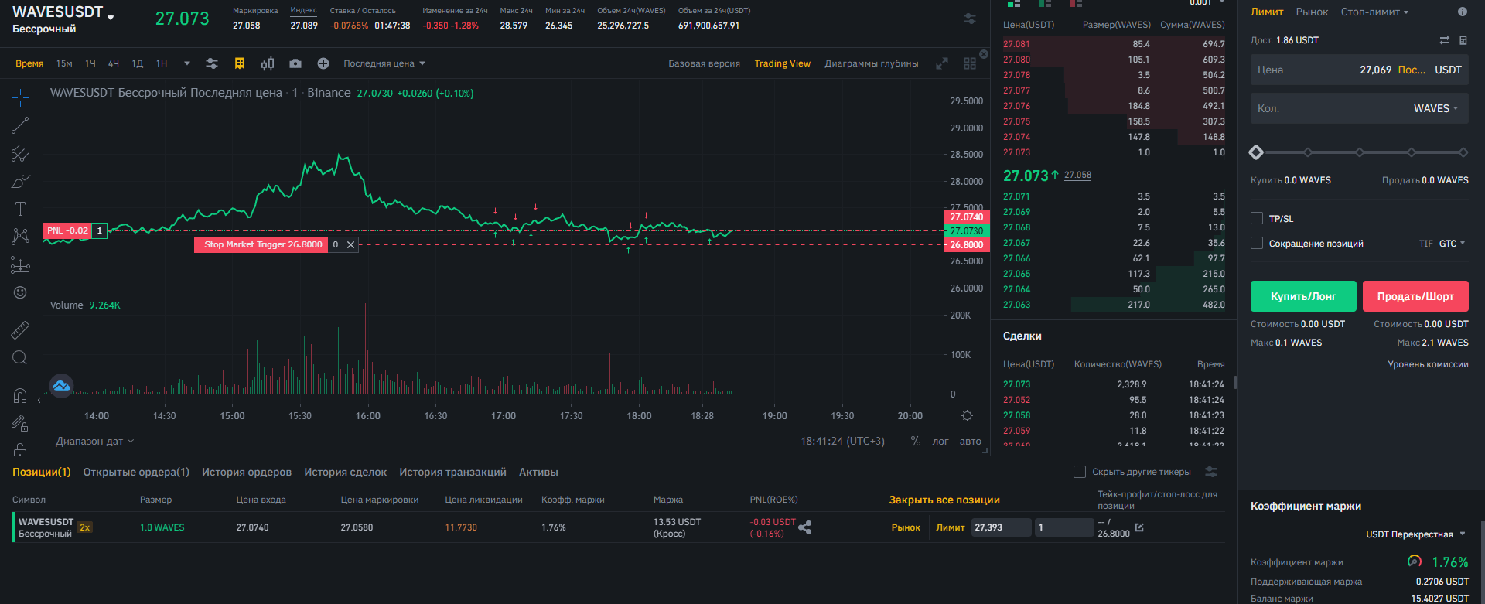Open the emoji icons tool
This screenshot has height=604, width=1485.
(x=20, y=292)
